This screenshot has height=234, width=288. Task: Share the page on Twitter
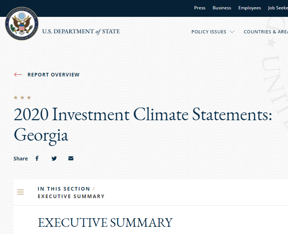coord(54,158)
